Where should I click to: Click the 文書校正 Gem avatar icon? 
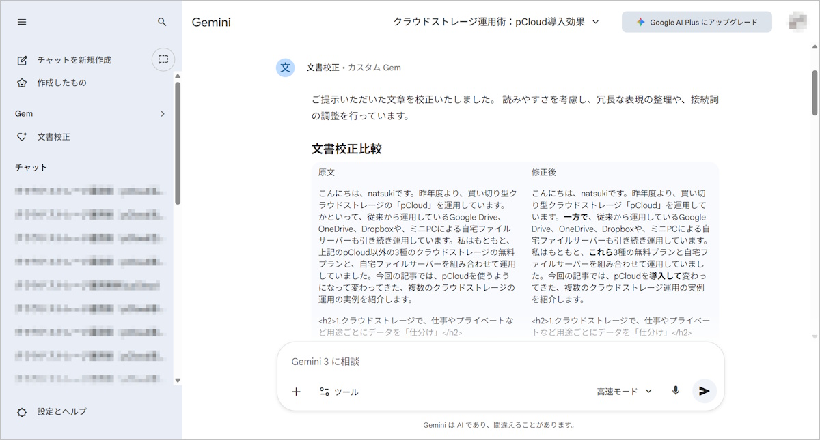(x=286, y=68)
